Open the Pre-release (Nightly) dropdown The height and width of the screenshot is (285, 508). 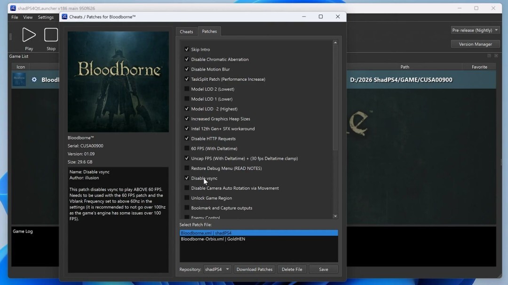(x=475, y=30)
